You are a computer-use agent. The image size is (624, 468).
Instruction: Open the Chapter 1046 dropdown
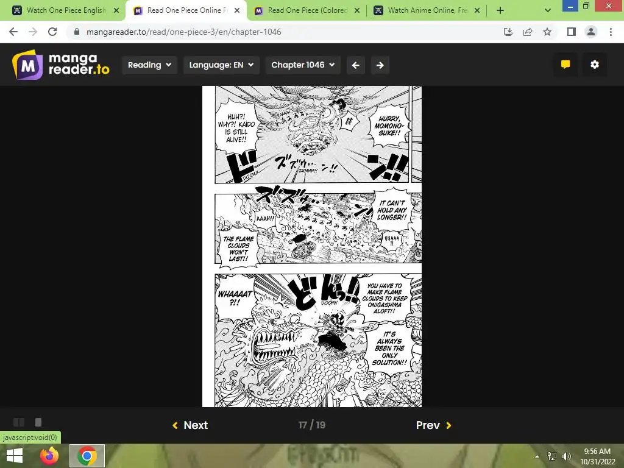[303, 65]
